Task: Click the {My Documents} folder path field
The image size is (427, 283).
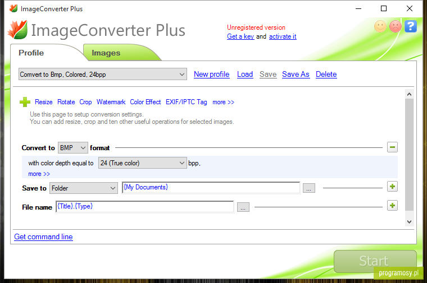Action: pos(211,187)
